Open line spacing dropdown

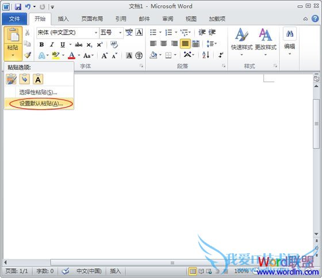click(212, 44)
